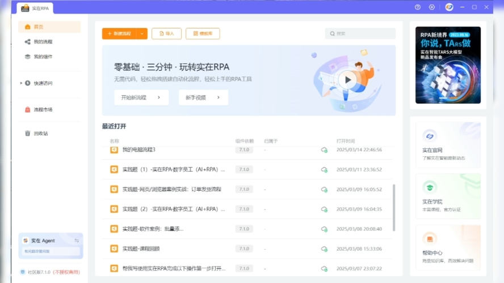The width and height of the screenshot is (504, 283).
Task: Click the 回收站 trash icon
Action: point(28,134)
